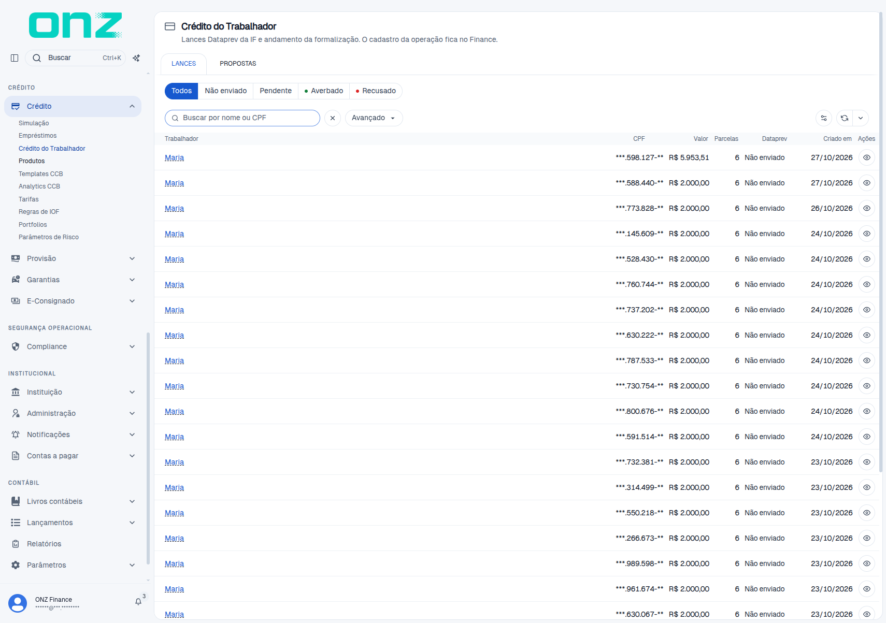Screen dimensions: 886x623
Task: Expand the Provisão menu
Action: pos(73,258)
